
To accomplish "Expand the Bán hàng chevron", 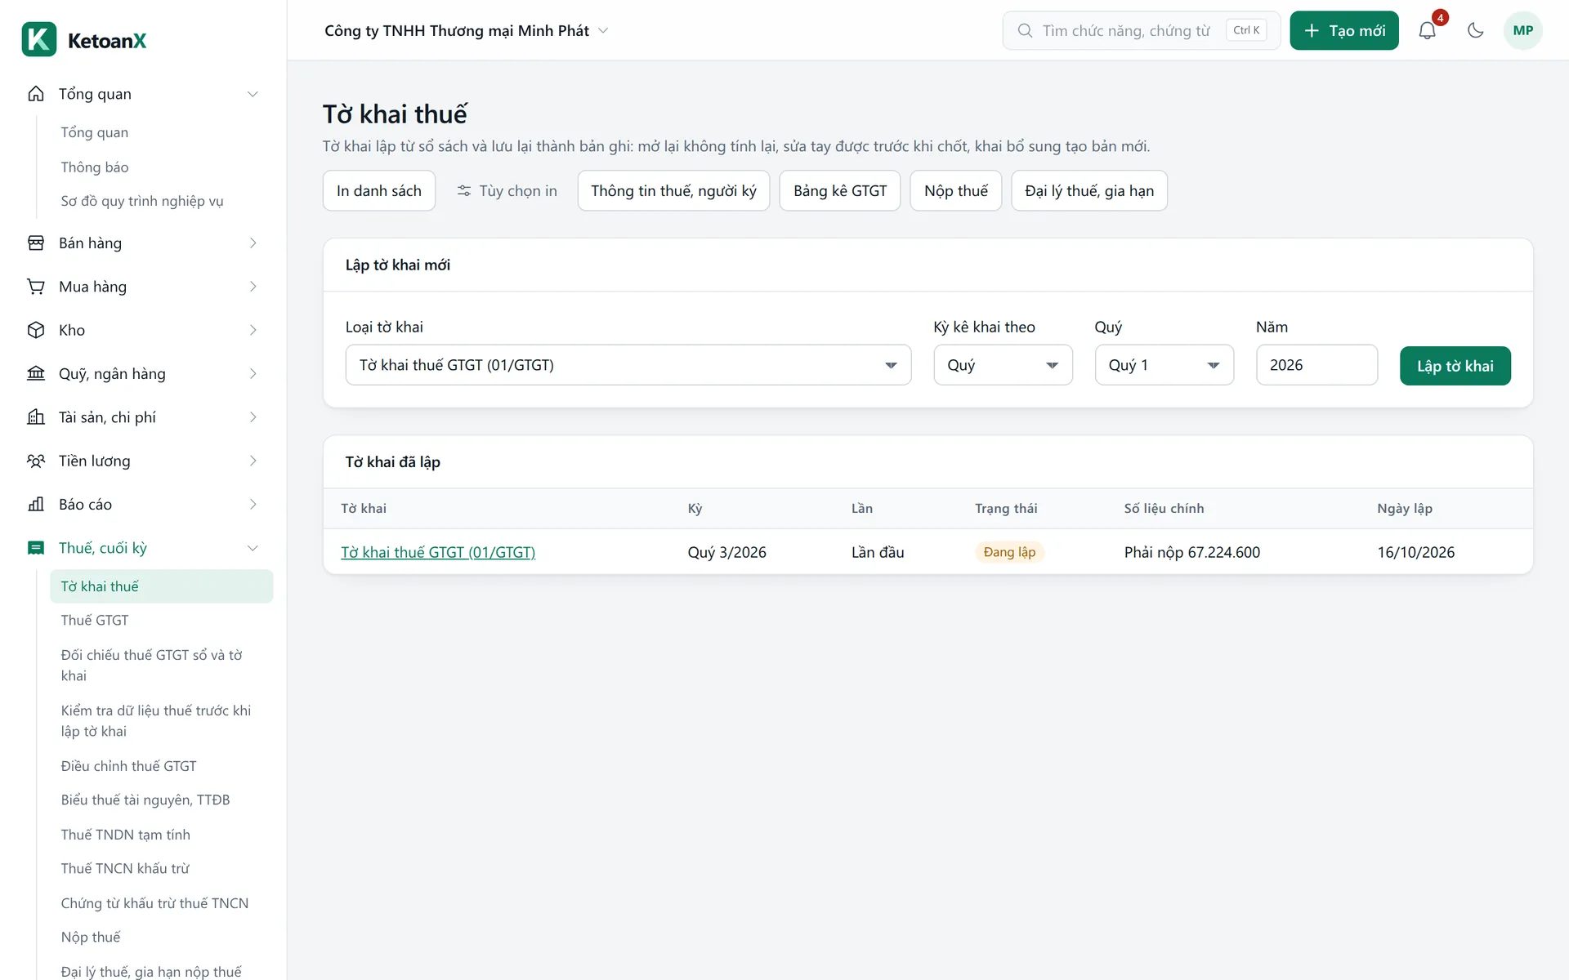I will (x=253, y=243).
